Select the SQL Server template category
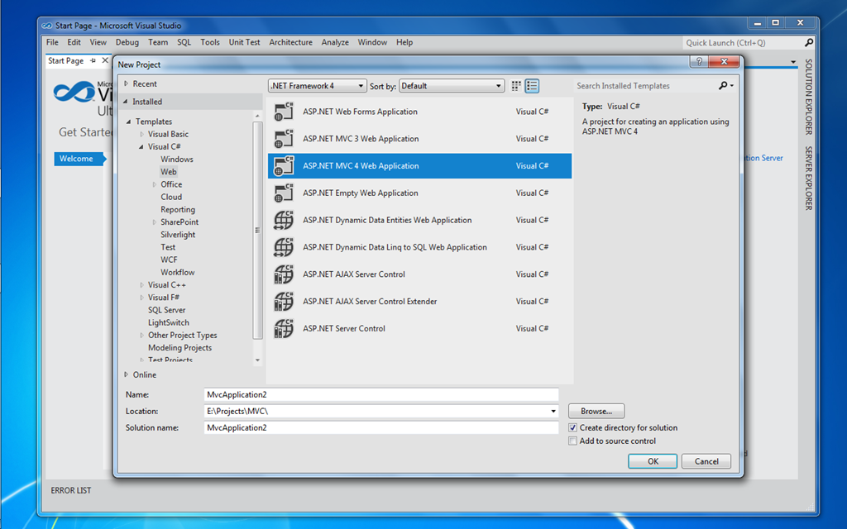The width and height of the screenshot is (847, 529). click(166, 310)
